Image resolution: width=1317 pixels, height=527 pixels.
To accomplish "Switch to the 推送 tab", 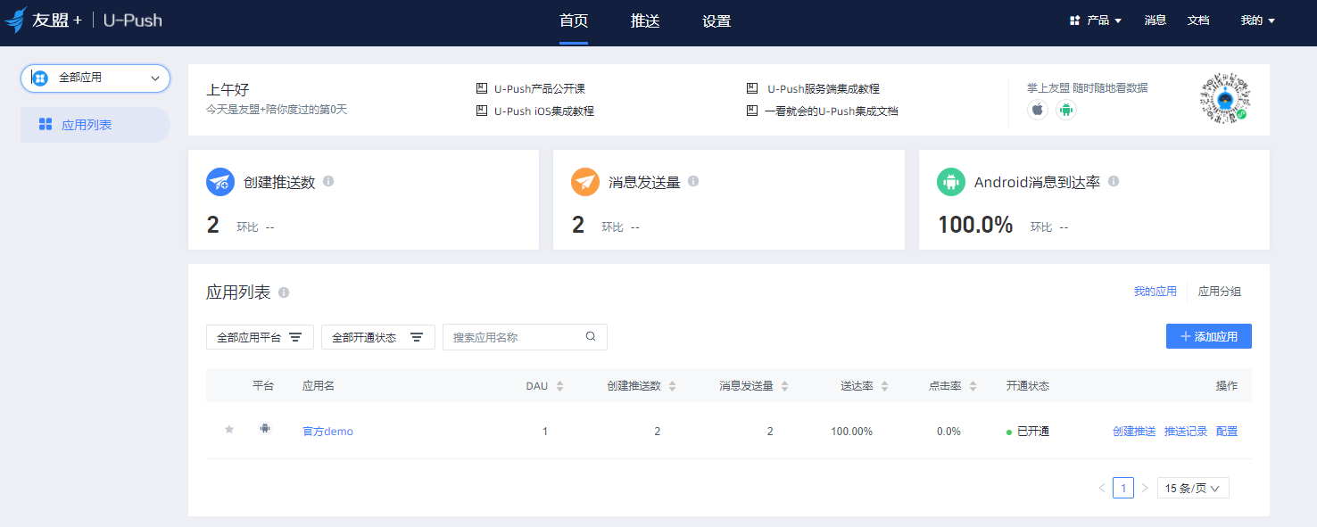I will click(x=645, y=21).
